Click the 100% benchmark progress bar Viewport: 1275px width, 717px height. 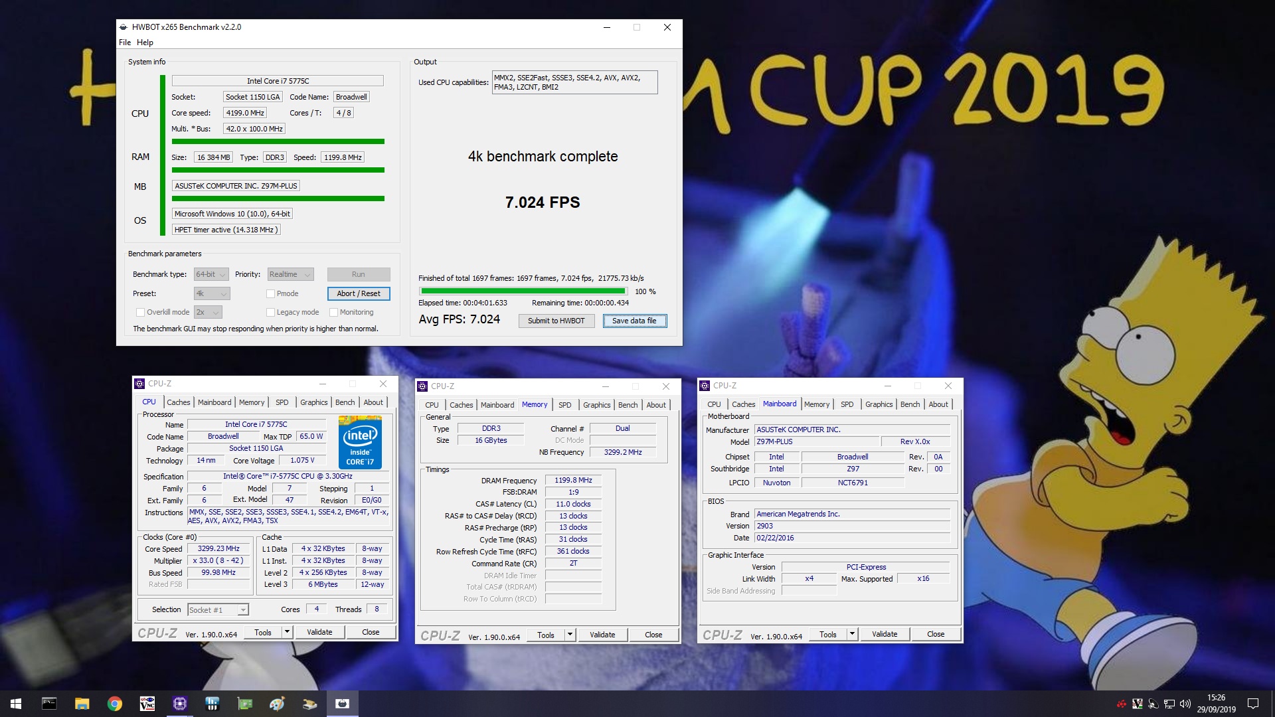tap(523, 291)
